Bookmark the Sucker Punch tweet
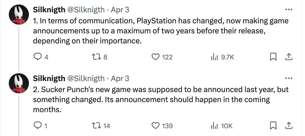Screen dimensions: 305x136 (273, 125)
